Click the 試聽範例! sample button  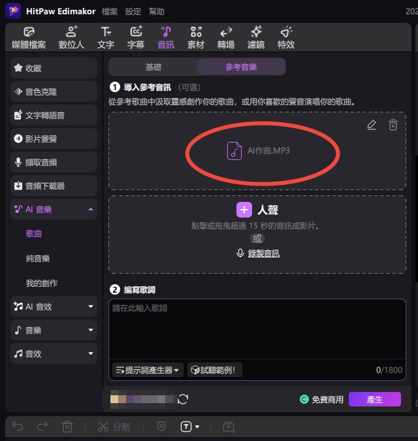pyautogui.click(x=215, y=370)
